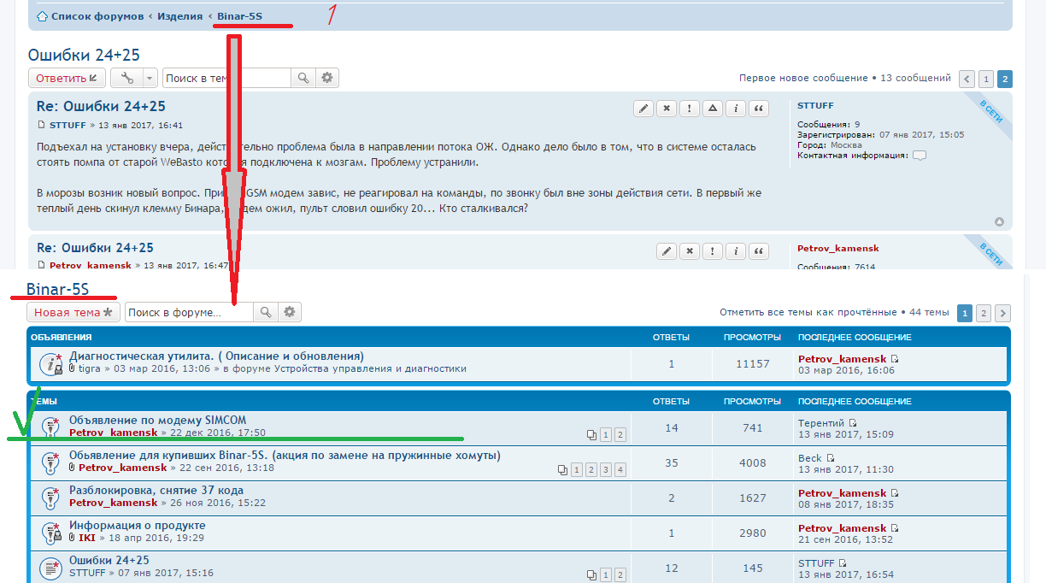Open the topic tools wrench dropdown

click(134, 78)
